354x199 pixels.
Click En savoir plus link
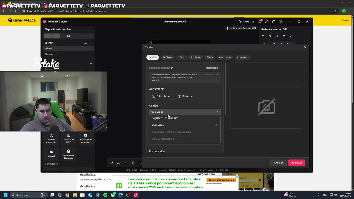pyautogui.click(x=207, y=75)
